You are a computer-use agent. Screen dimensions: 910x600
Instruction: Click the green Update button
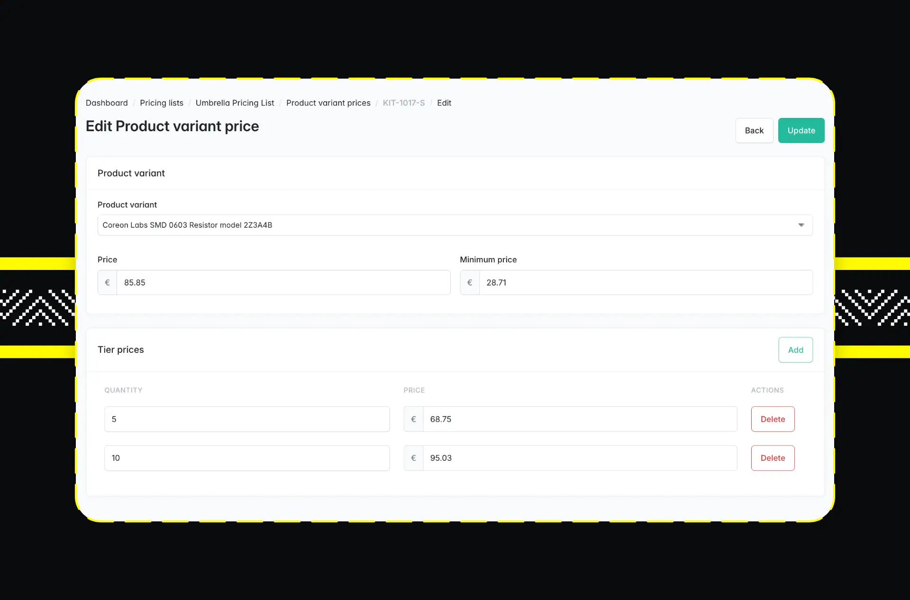click(x=801, y=130)
